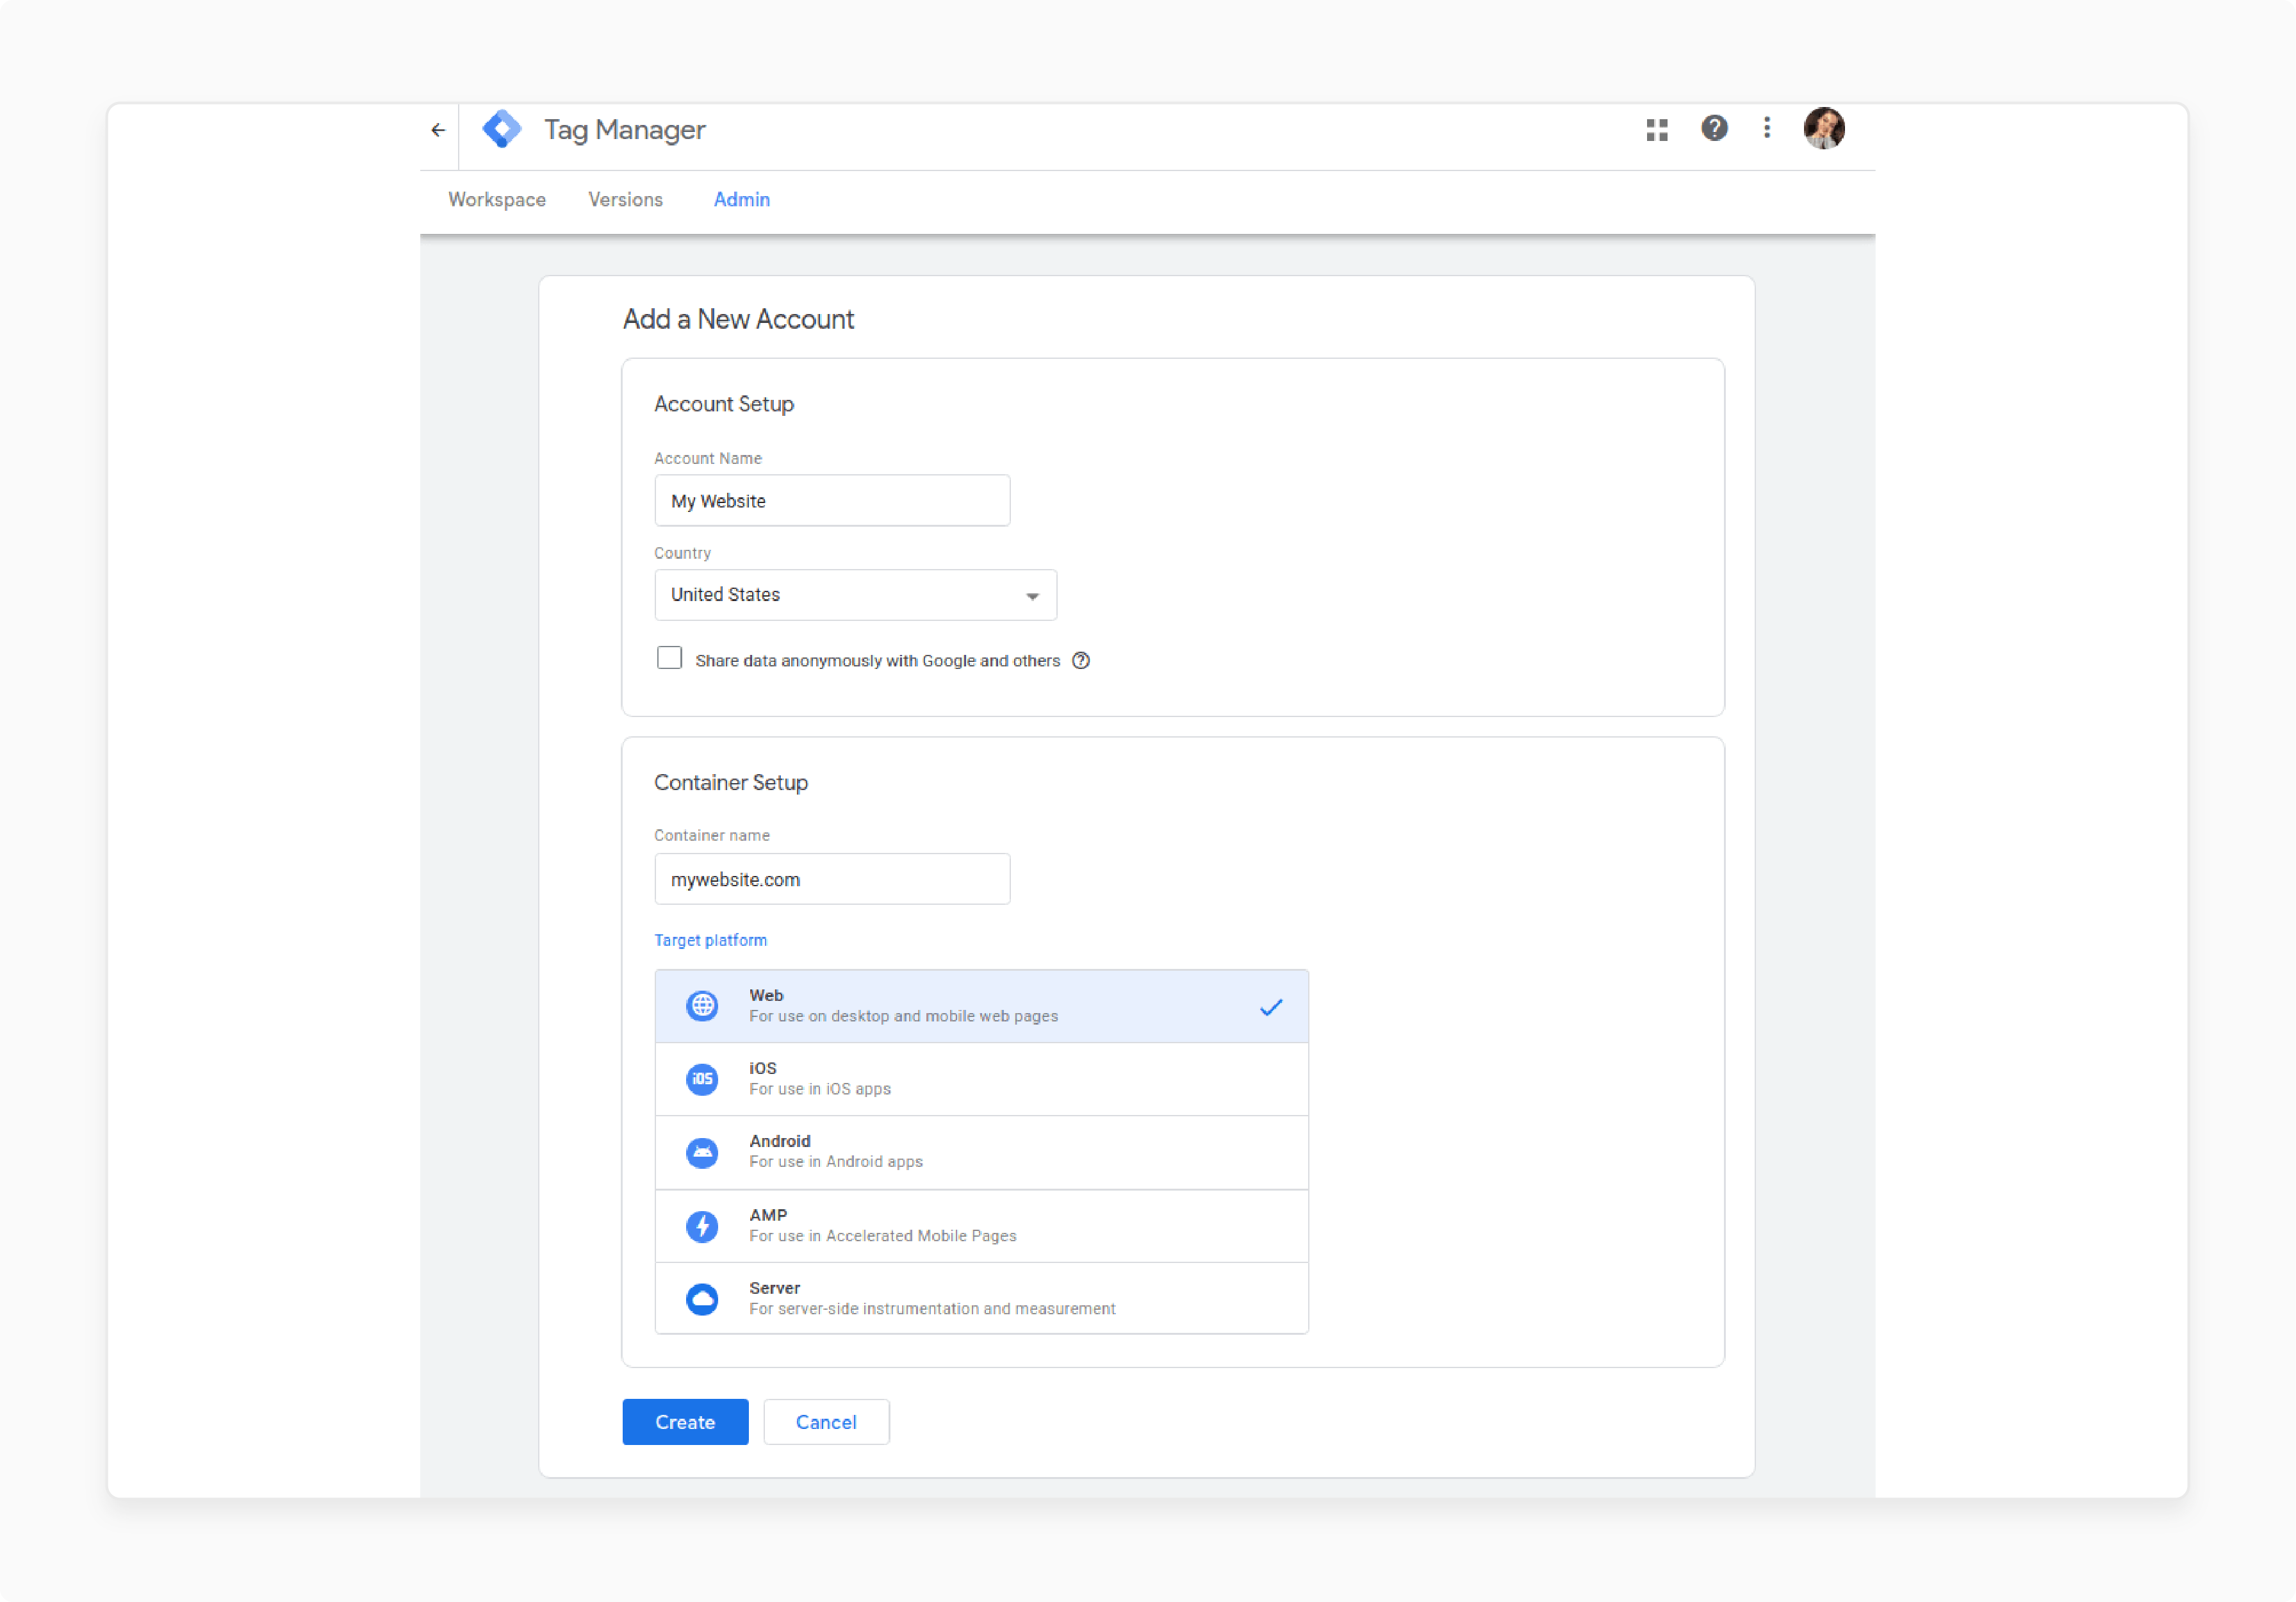The width and height of the screenshot is (2296, 1602).
Task: Switch to the Workspace tab
Action: point(497,199)
